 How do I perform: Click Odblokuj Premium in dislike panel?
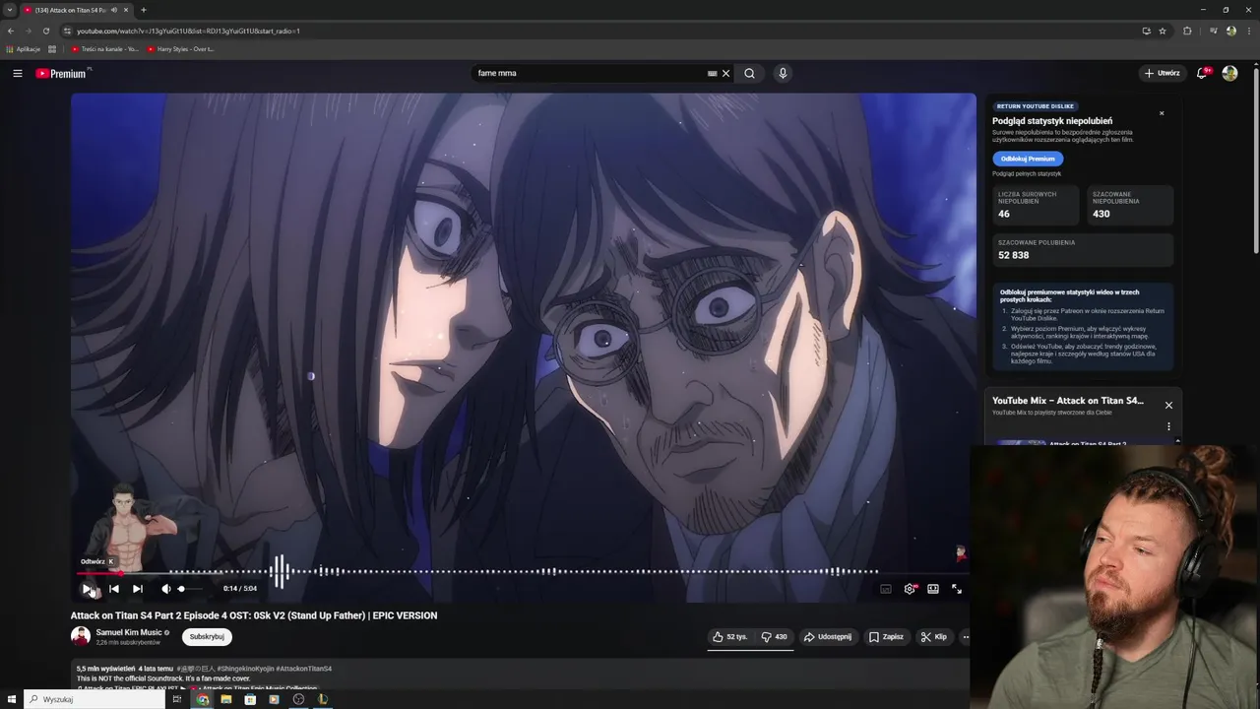click(1028, 159)
